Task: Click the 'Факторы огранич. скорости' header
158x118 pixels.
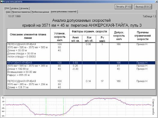Action: 89,32
